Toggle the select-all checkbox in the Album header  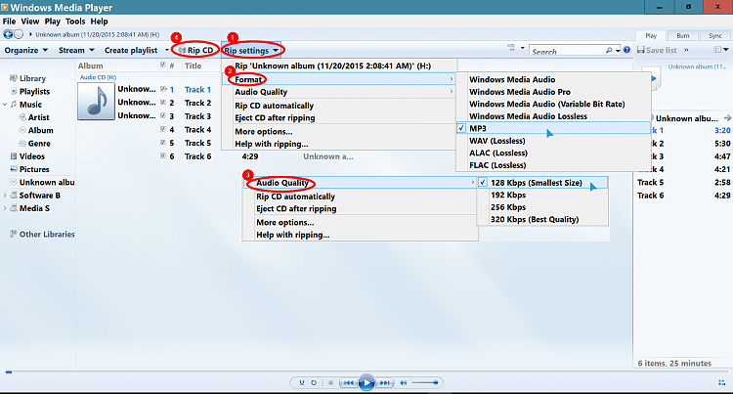[162, 65]
